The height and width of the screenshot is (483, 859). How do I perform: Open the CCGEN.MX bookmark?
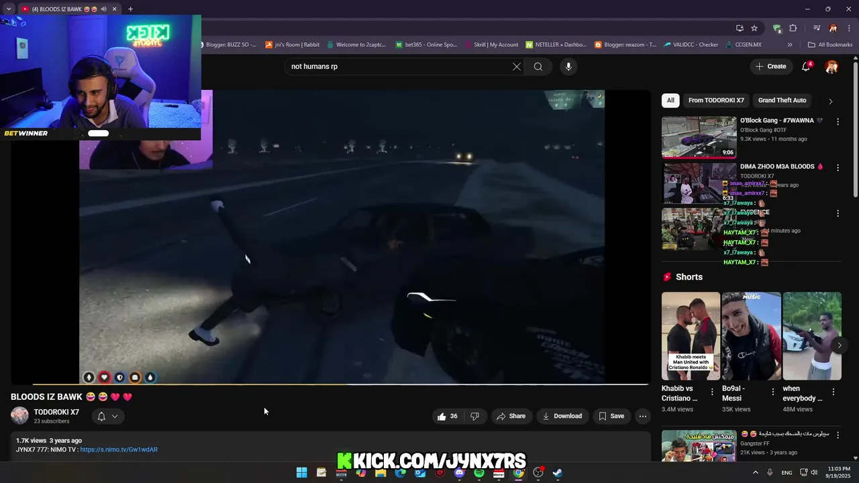point(744,45)
